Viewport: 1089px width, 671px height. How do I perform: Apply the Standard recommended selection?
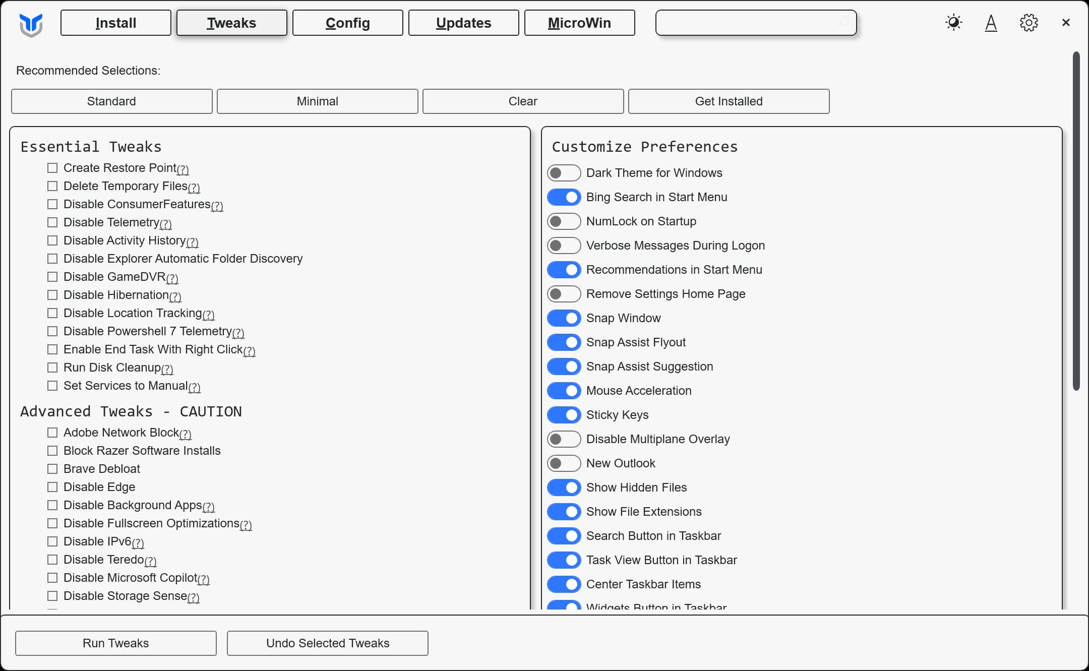[112, 101]
